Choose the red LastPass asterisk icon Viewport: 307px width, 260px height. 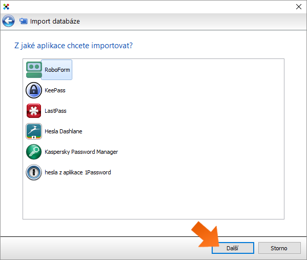click(34, 111)
